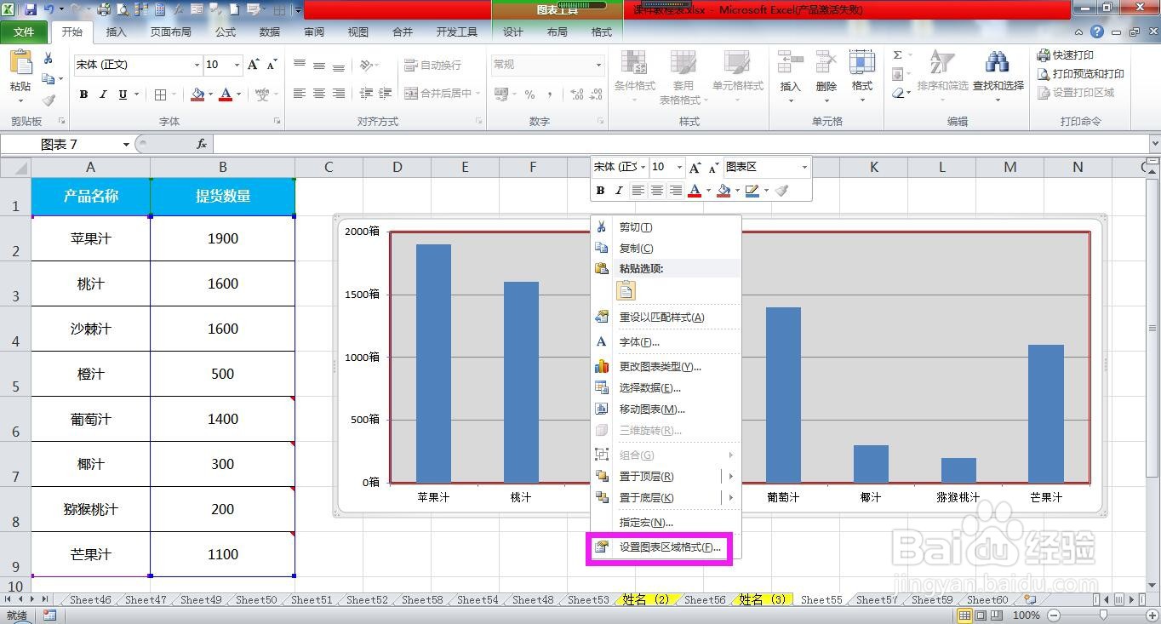Image resolution: width=1161 pixels, height=624 pixels.
Task: Choose Move Chart (移动图表) in context menu
Action: 666,409
